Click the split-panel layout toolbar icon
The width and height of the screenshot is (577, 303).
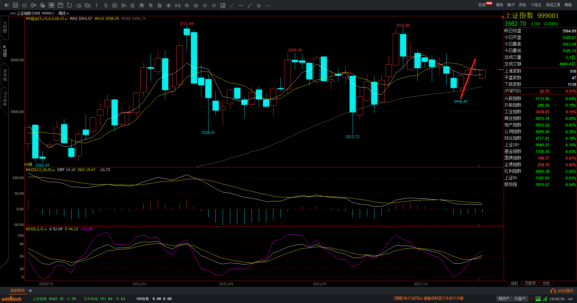(x=223, y=5)
